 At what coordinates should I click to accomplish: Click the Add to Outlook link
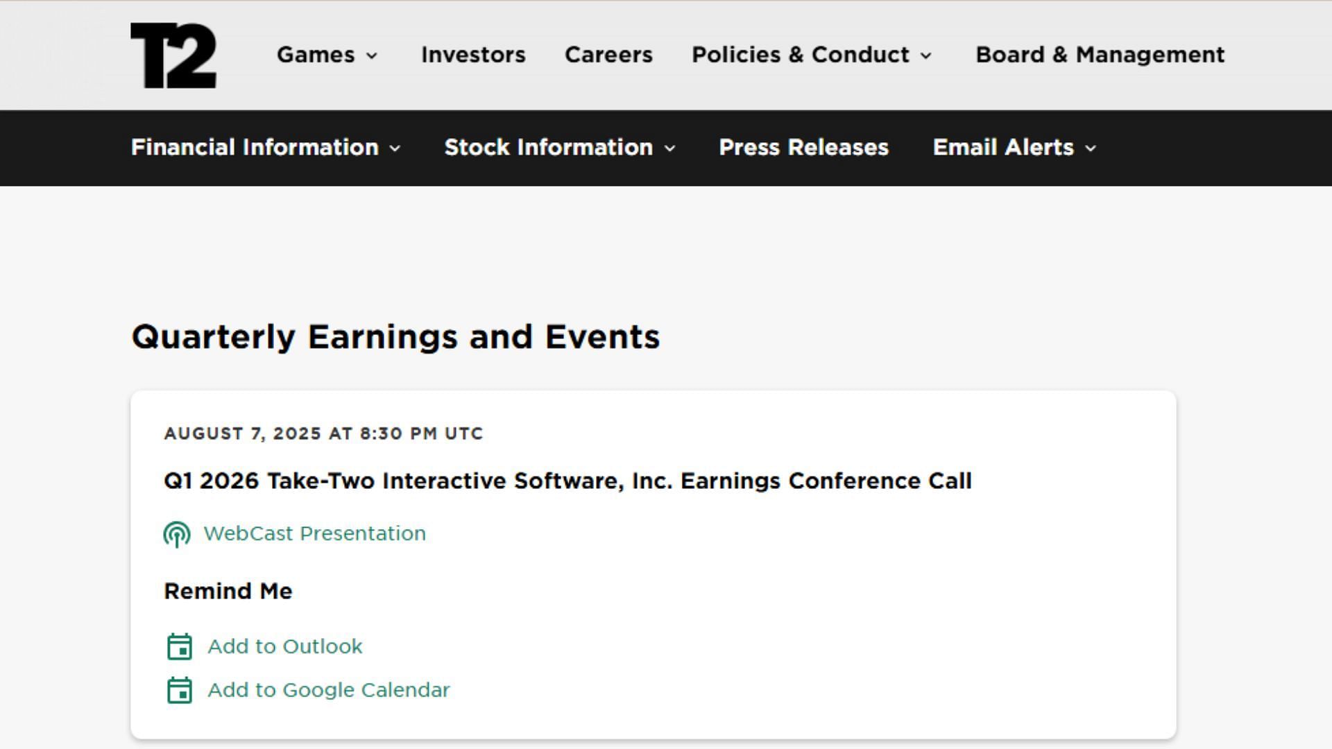(x=285, y=646)
